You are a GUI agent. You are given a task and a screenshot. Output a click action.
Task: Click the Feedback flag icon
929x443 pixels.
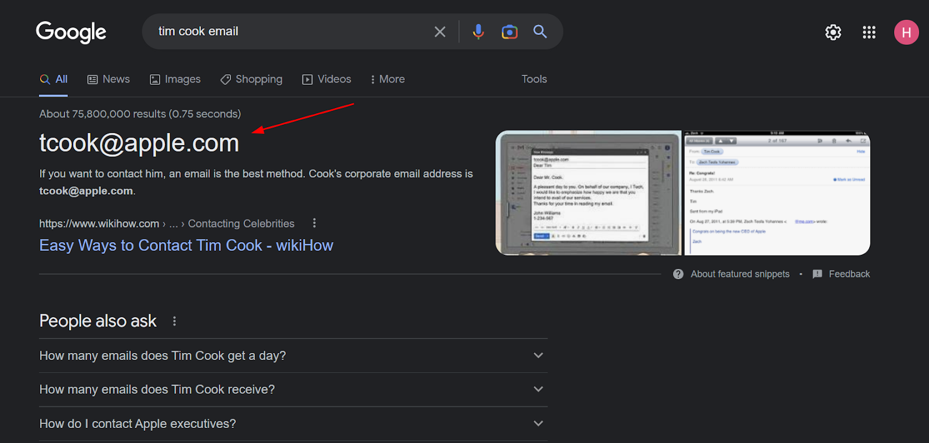818,274
